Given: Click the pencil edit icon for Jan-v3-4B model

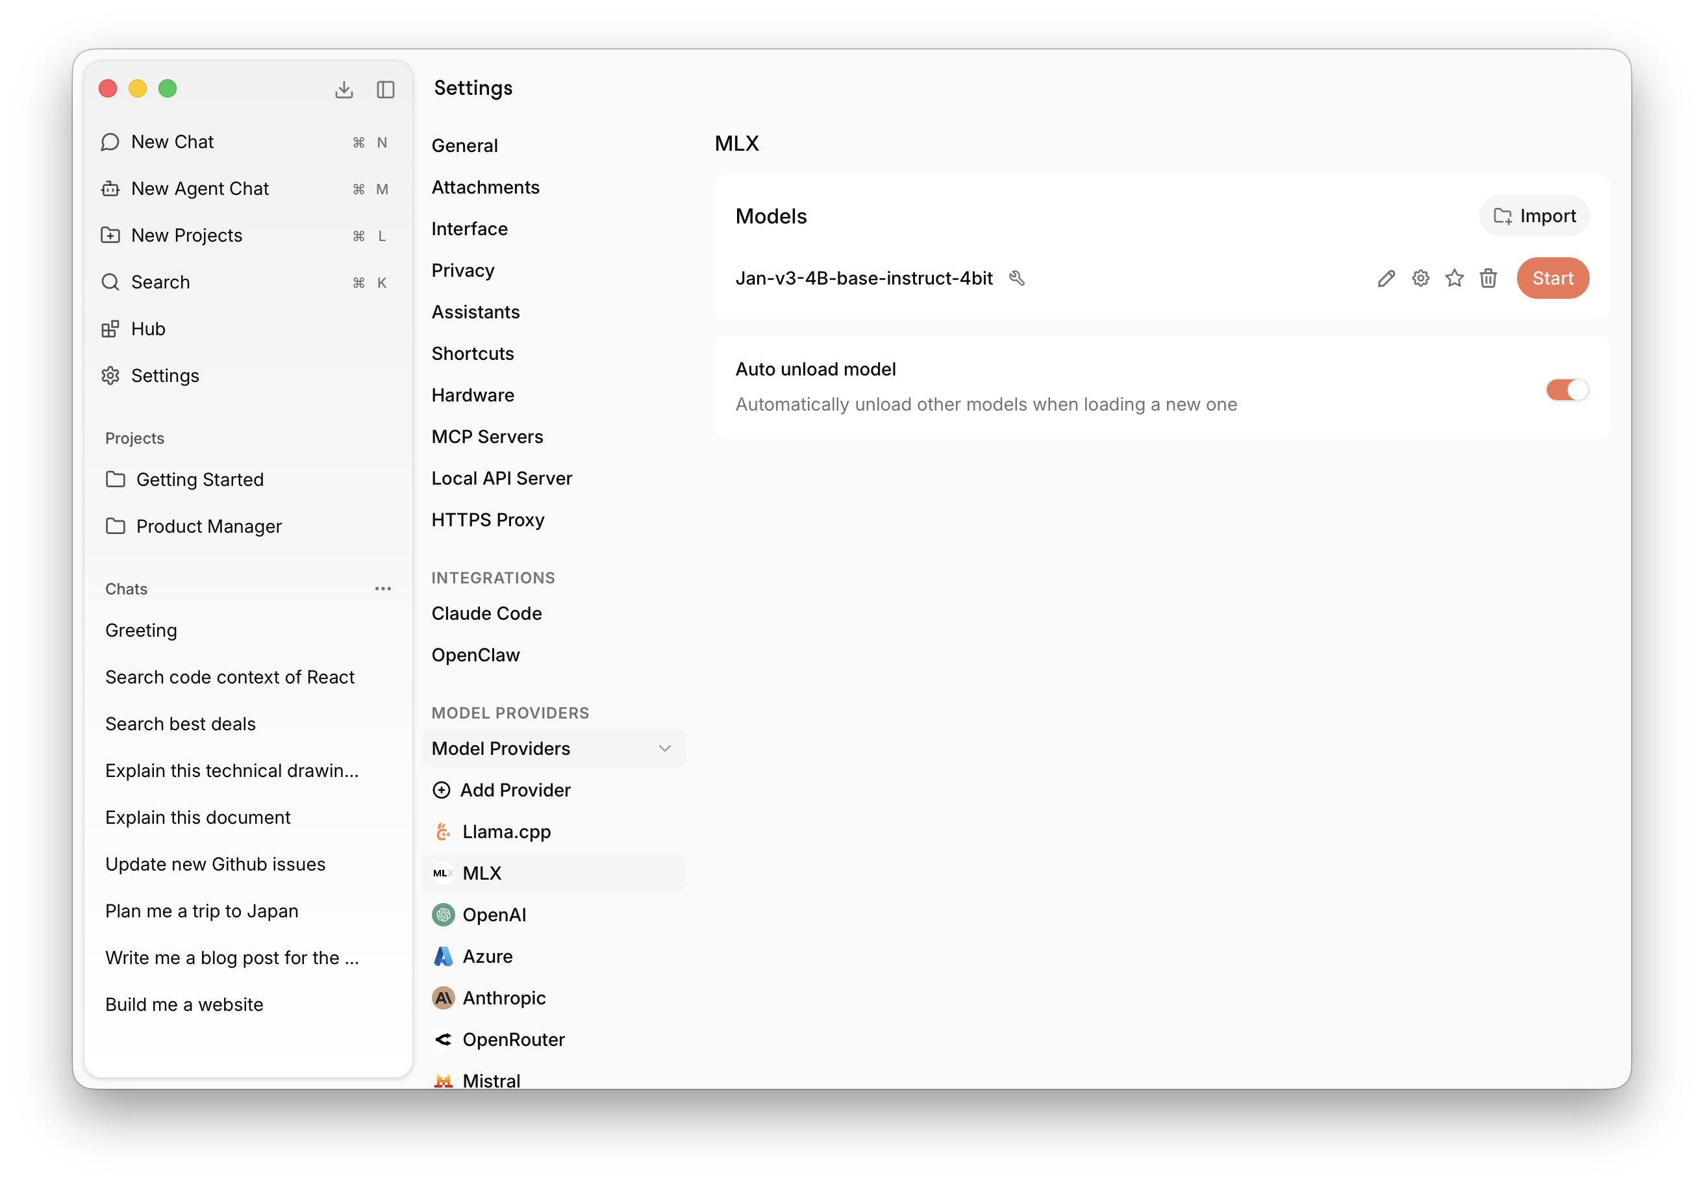Looking at the screenshot, I should click(1386, 279).
